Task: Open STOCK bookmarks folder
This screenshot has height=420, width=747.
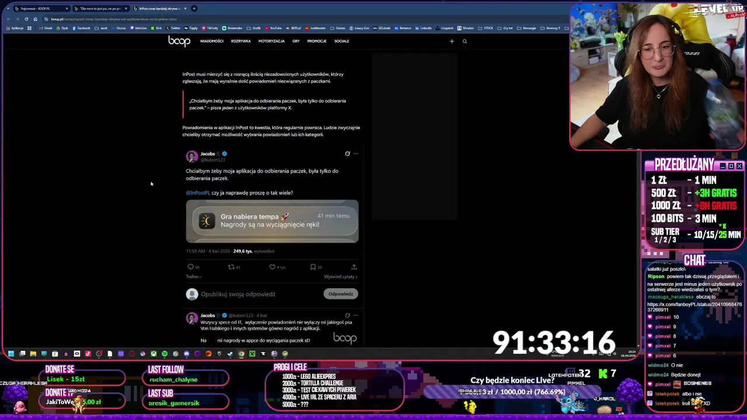Action: (486, 28)
